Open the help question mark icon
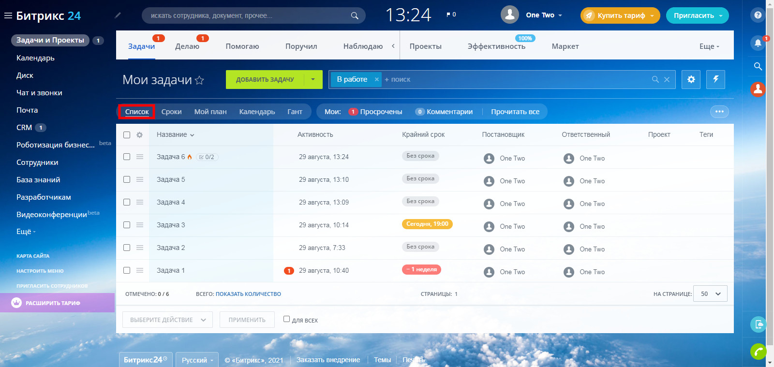Image resolution: width=774 pixels, height=367 pixels. 758,15
